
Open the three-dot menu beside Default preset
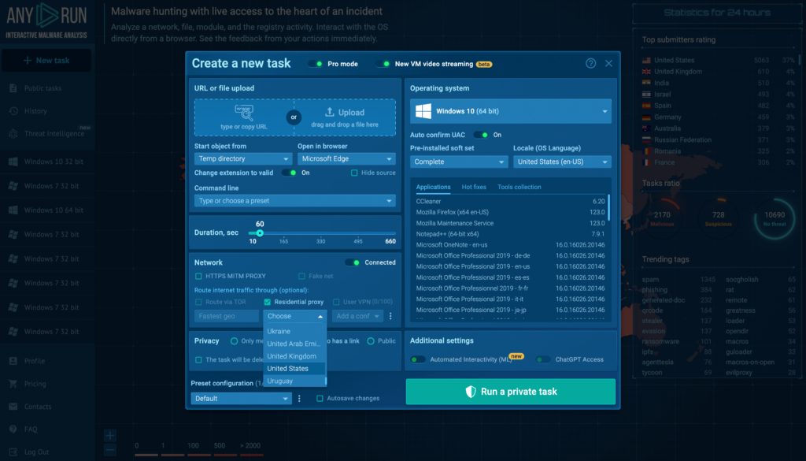pos(299,399)
